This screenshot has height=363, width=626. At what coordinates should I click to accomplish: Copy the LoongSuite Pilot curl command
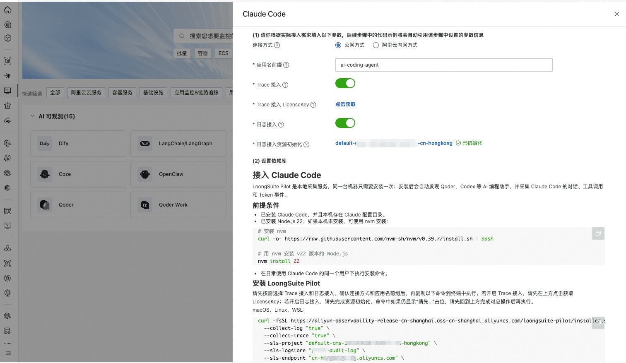click(x=598, y=323)
